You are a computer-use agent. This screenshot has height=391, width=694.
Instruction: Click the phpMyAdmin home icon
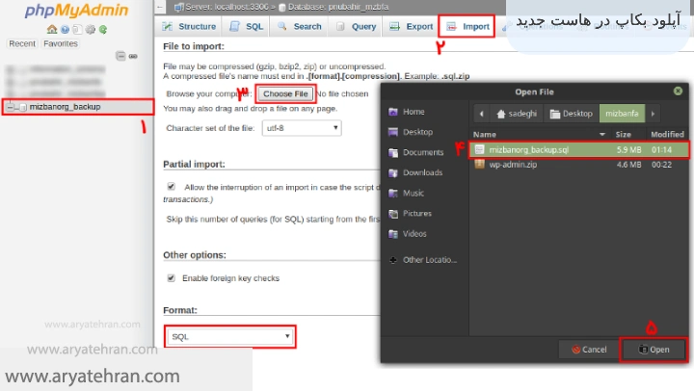pos(51,29)
